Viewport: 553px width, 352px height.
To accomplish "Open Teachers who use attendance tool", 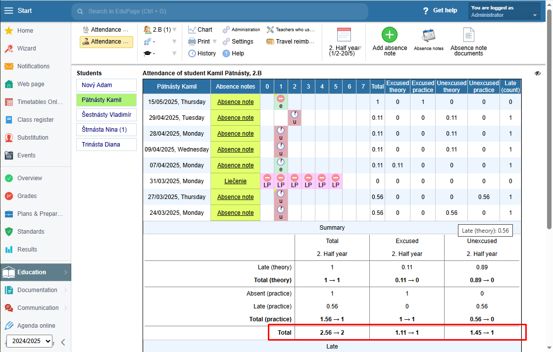I will pyautogui.click(x=291, y=30).
